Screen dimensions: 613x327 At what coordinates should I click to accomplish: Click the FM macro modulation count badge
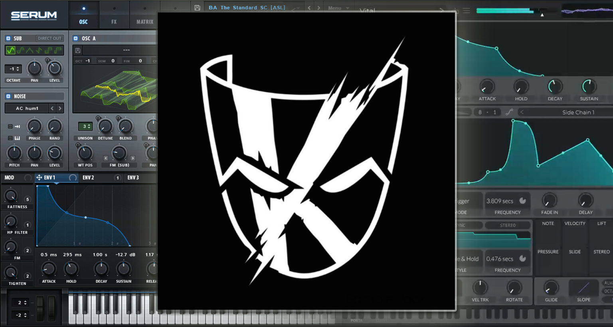pos(28,250)
